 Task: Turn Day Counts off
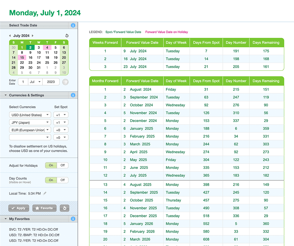pos(62,180)
